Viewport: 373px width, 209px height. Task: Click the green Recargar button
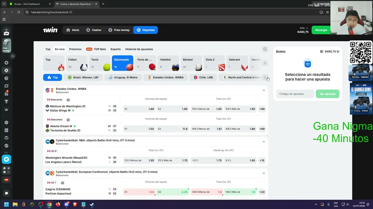(321, 30)
